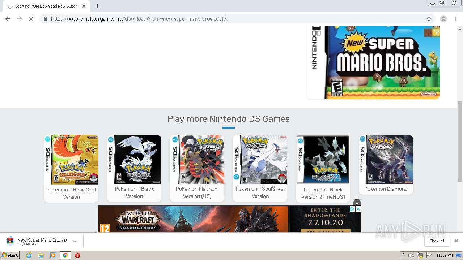Screen dimensions: 463x260
Task: Switch to Chrome taskbar icon
Action: 65,255
